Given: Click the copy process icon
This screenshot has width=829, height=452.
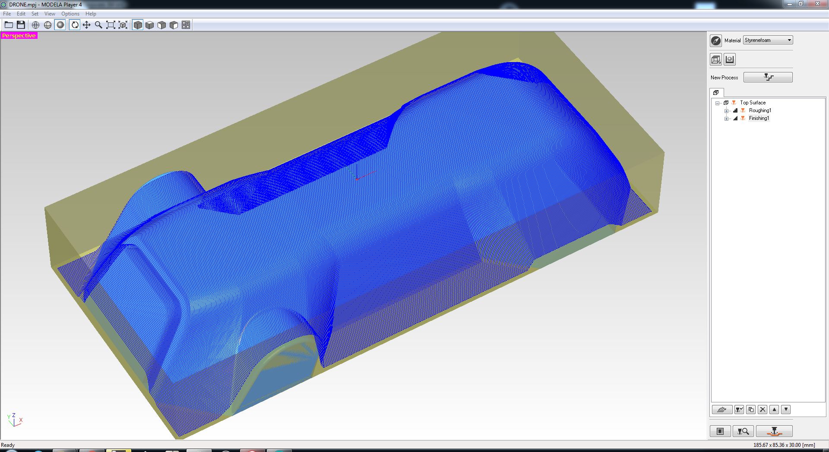Looking at the screenshot, I should 751,410.
